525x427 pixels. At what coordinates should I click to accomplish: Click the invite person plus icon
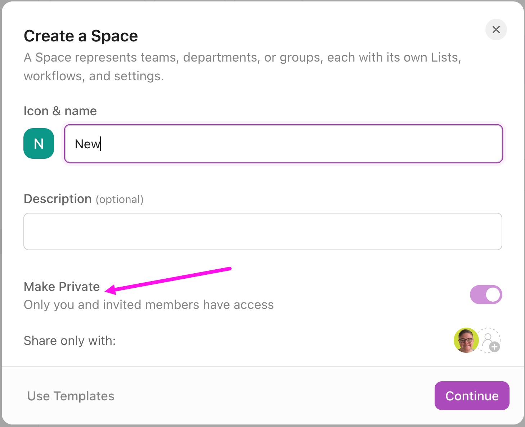[490, 341]
